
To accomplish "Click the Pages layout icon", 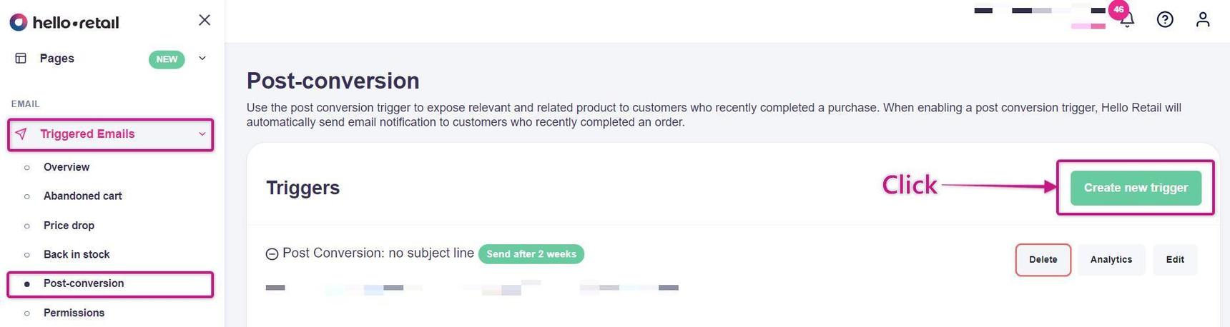I will (21, 59).
